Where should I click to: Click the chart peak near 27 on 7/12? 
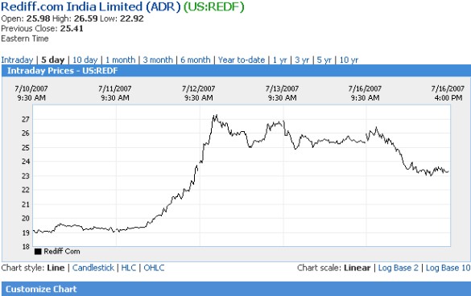(216, 116)
